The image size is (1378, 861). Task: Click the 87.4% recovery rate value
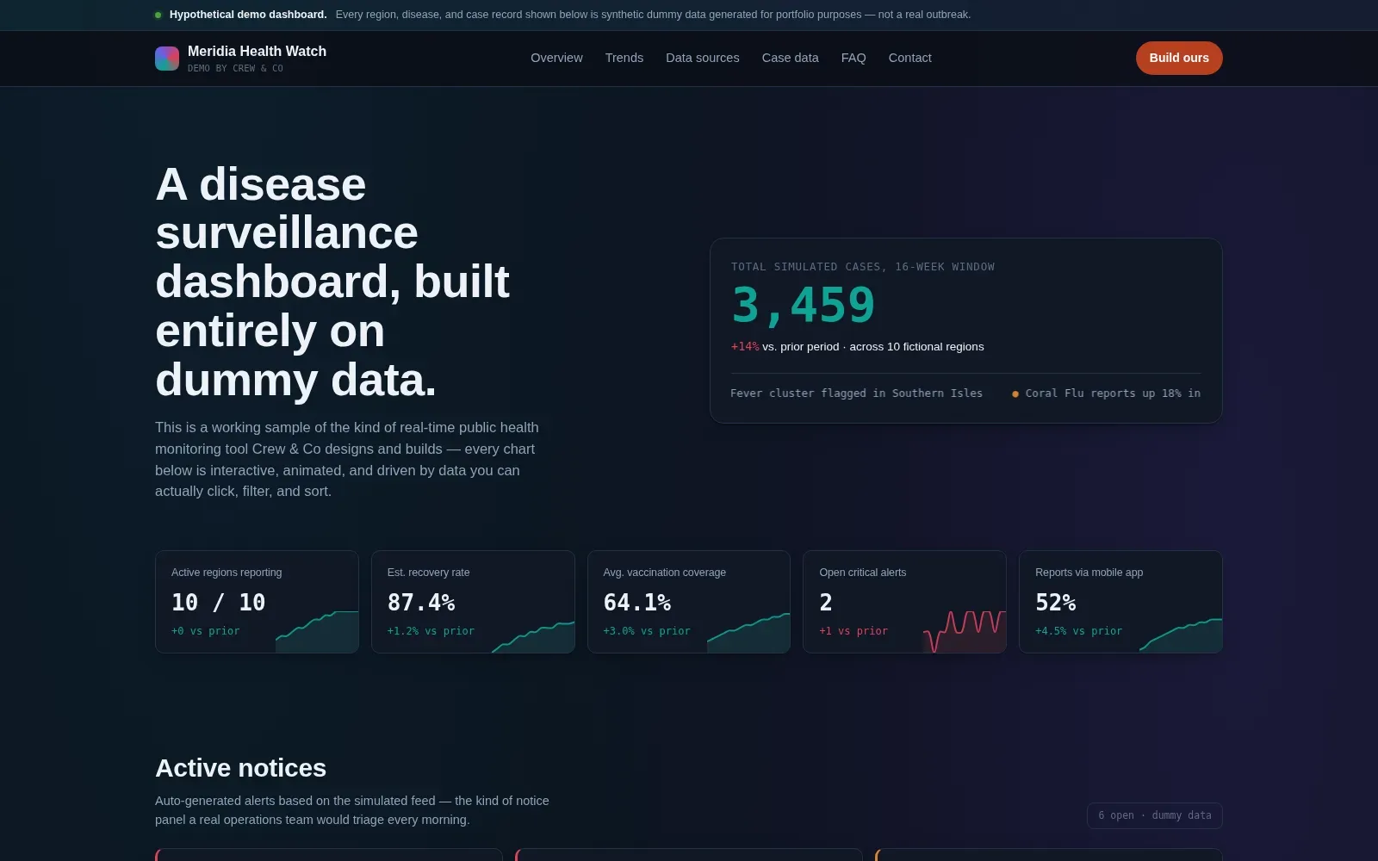tap(421, 603)
